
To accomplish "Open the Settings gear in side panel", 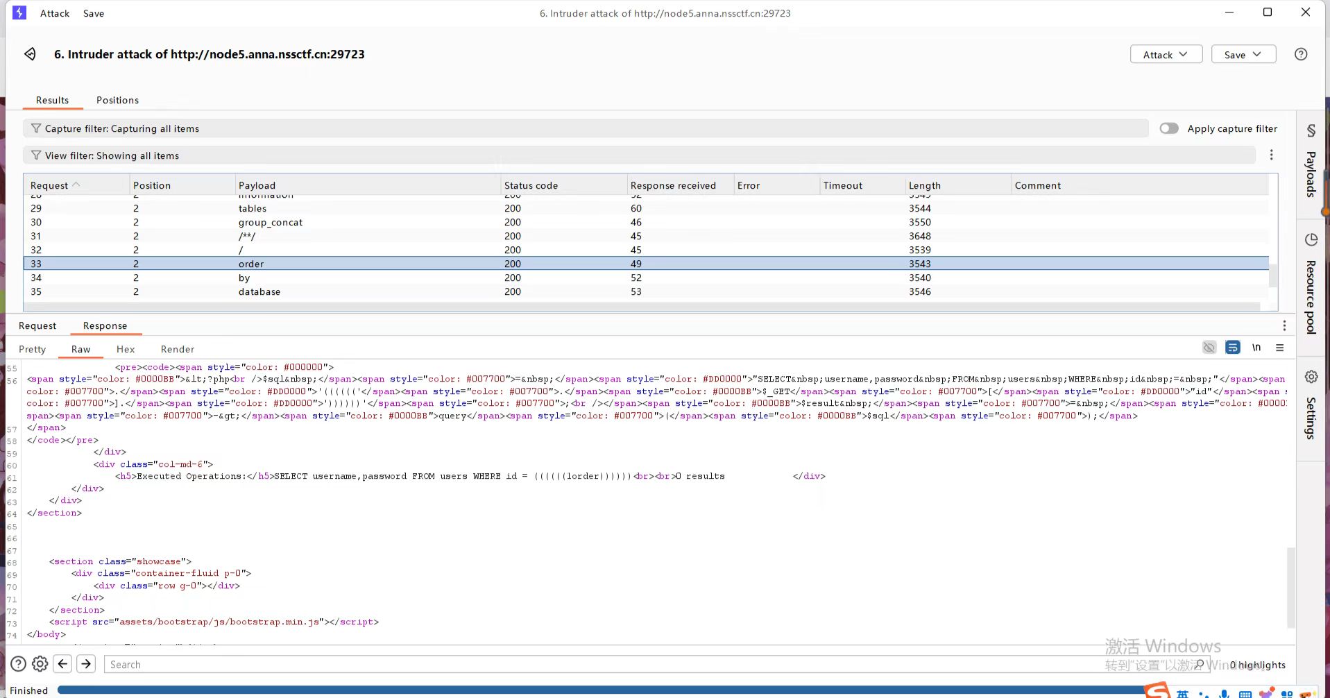I will click(1311, 377).
